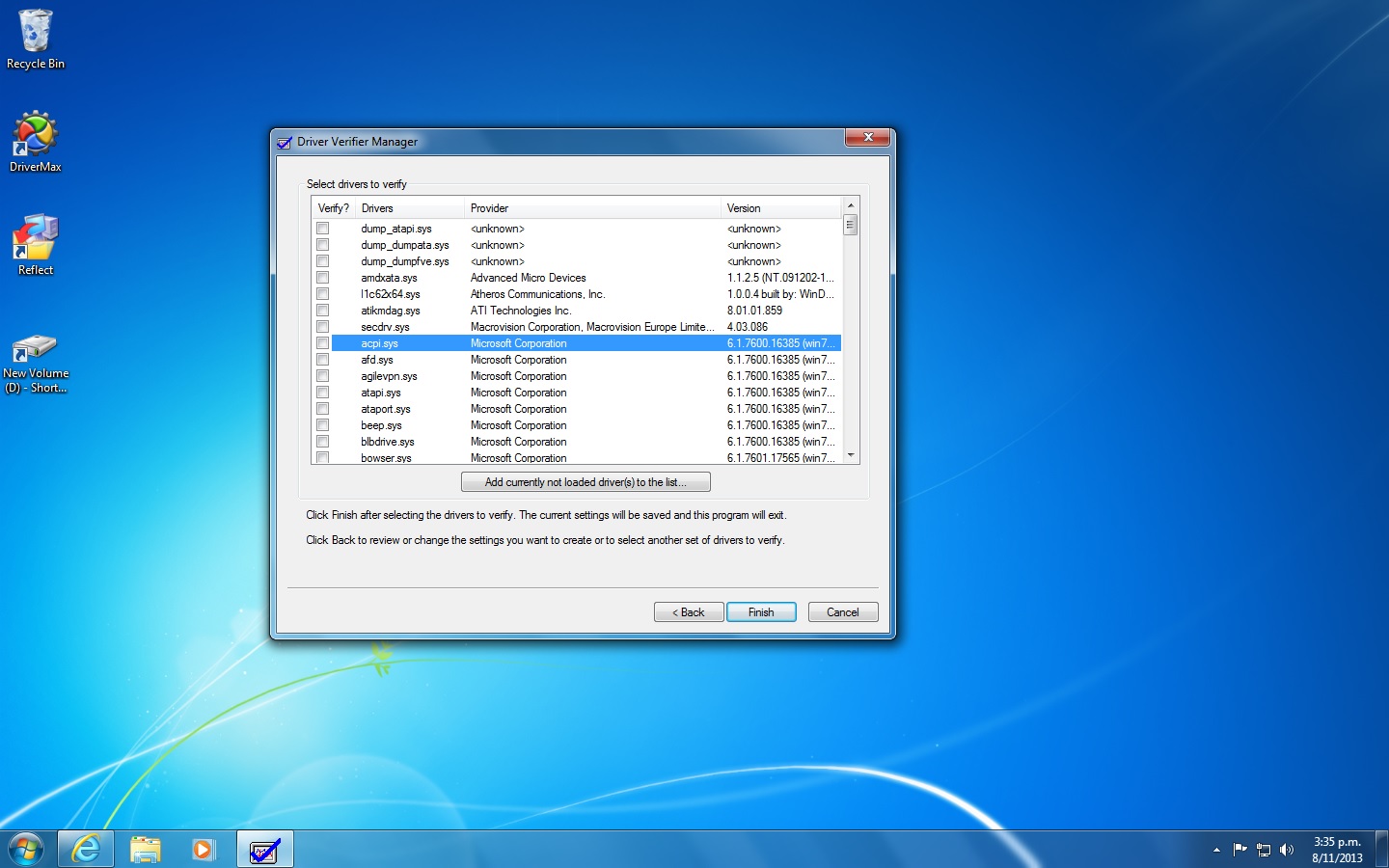
Task: Click Atheros Communications, Inc. provider cell
Action: coord(537,294)
